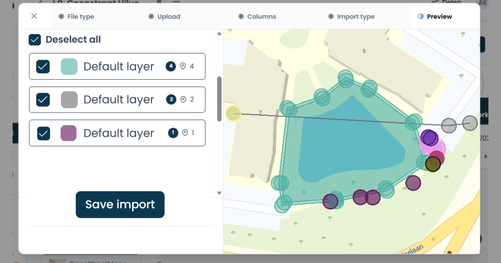Screen dimensions: 501x263
Task: Click the Columns step dot icon
Action: click(241, 16)
